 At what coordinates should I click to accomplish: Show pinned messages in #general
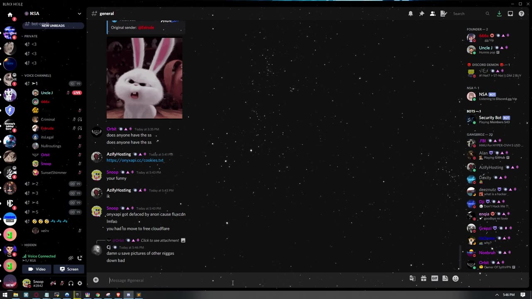pyautogui.click(x=421, y=14)
